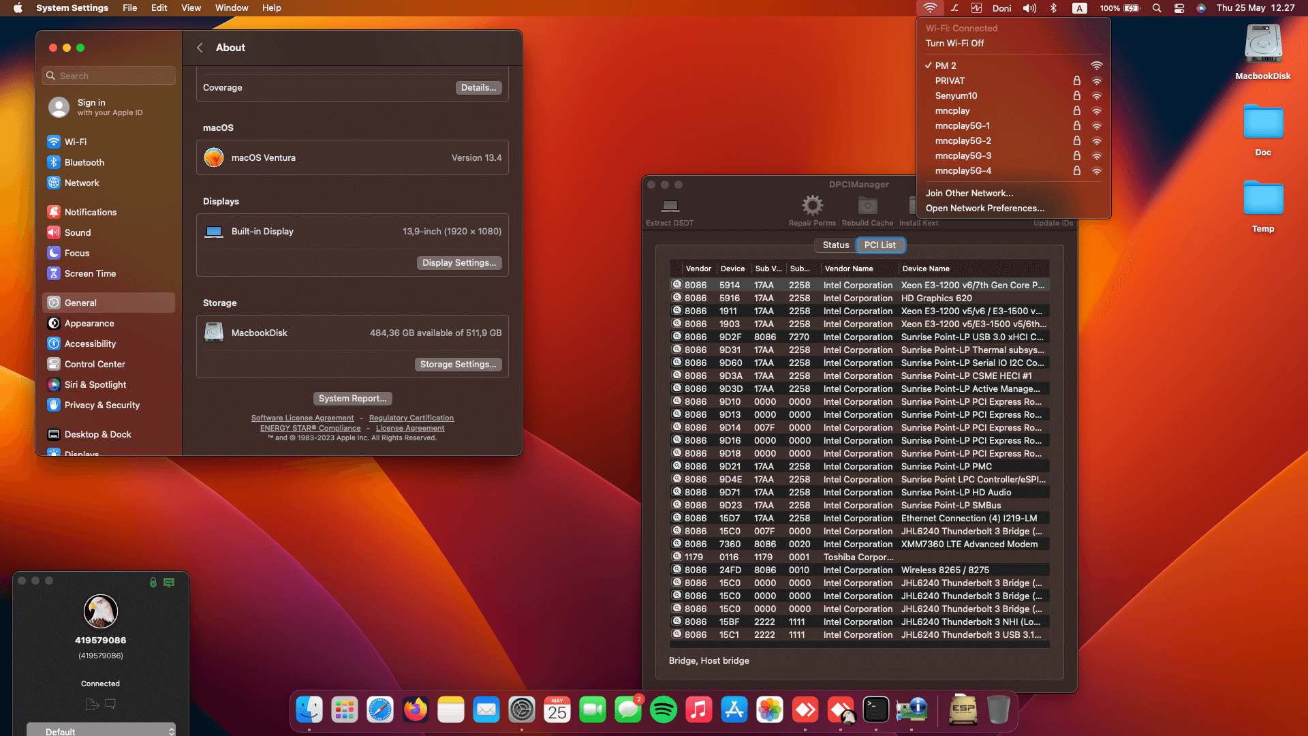This screenshot has width=1308, height=736.
Task: Open the Default profile dropdown
Action: [x=101, y=730]
